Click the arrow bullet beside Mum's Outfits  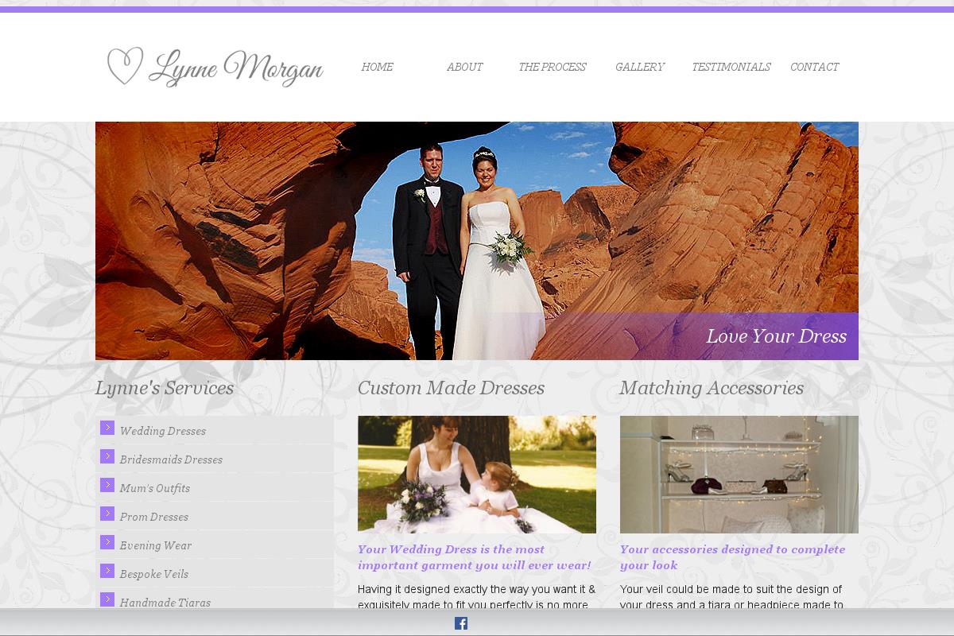point(107,485)
